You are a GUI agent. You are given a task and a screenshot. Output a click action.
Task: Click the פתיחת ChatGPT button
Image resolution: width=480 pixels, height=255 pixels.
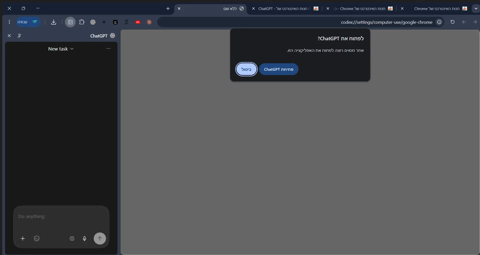point(278,69)
